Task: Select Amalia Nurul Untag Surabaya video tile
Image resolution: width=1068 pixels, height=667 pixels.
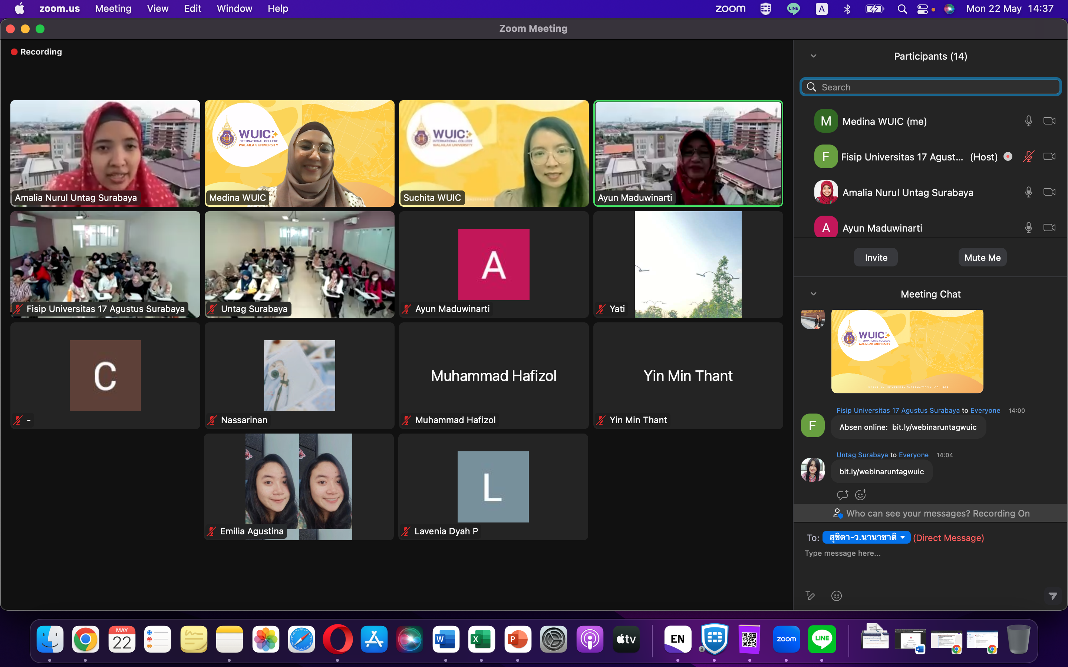Action: tap(105, 153)
